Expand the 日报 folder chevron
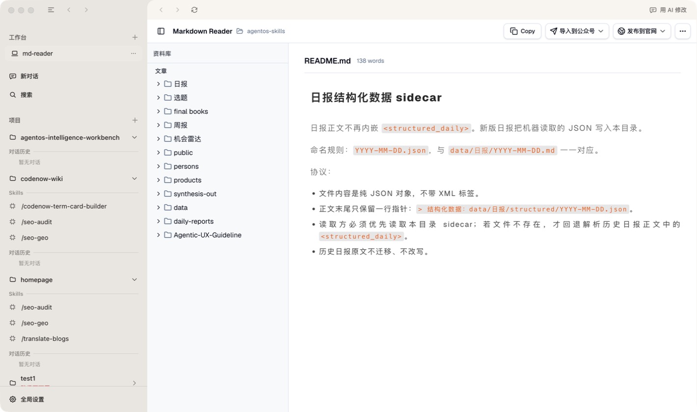 click(159, 84)
